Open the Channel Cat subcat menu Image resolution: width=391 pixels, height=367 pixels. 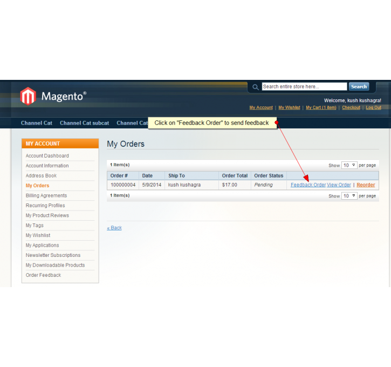[84, 123]
